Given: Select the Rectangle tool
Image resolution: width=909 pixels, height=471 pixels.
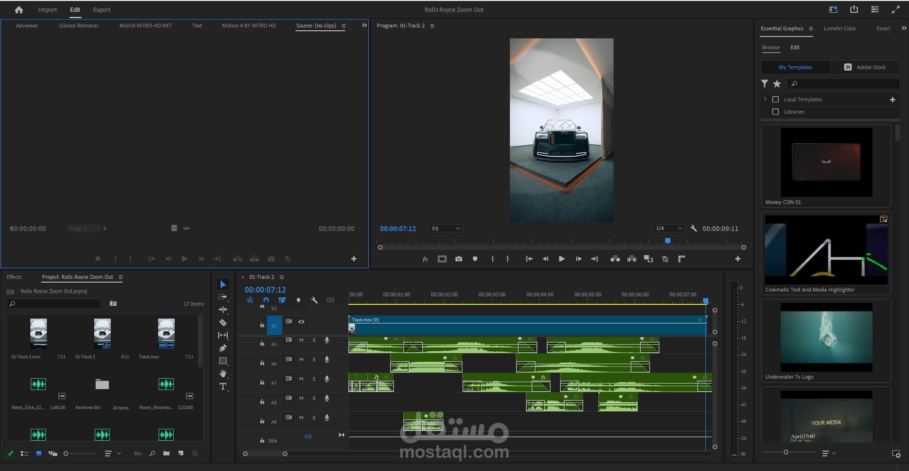Looking at the screenshot, I should pyautogui.click(x=223, y=361).
